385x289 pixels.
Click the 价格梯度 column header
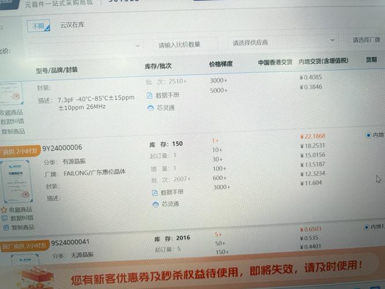coord(220,64)
